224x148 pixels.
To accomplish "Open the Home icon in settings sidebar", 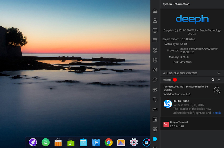I will point(155,11).
